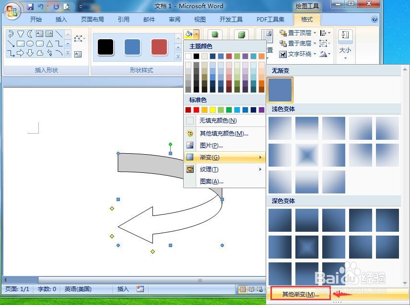
Task: Pick the scribble shape tool
Action: click(x=49, y=53)
